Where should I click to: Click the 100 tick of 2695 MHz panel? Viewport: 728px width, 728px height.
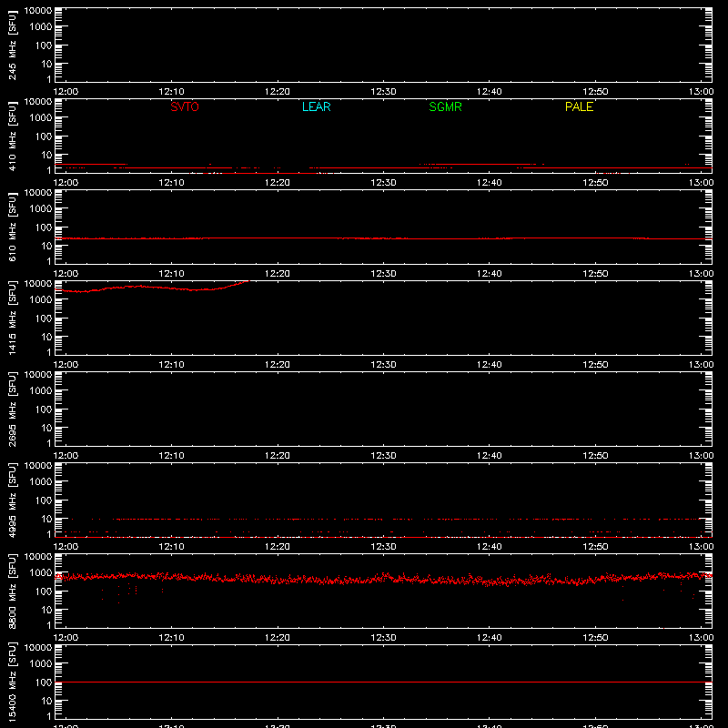pyautogui.click(x=44, y=409)
